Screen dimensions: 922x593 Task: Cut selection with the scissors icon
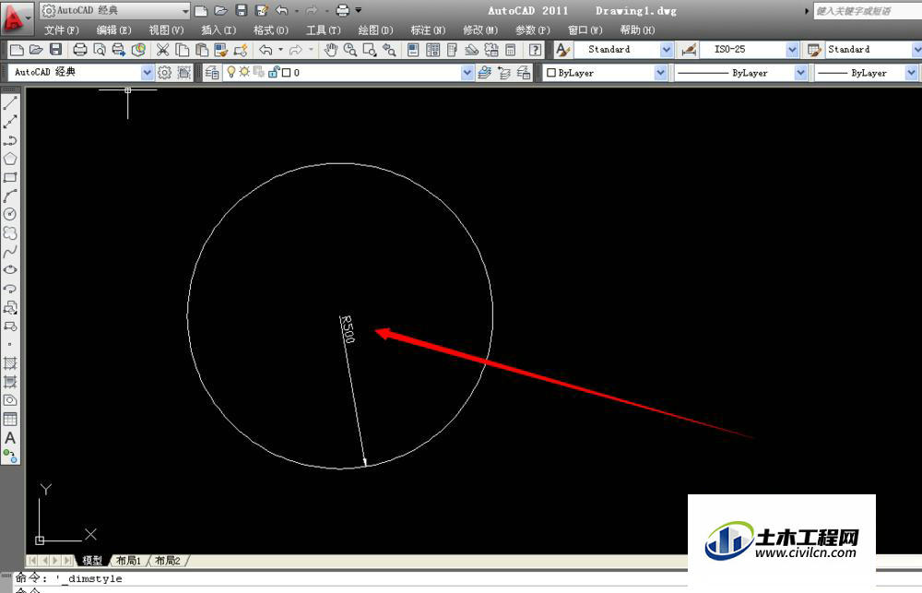point(162,50)
